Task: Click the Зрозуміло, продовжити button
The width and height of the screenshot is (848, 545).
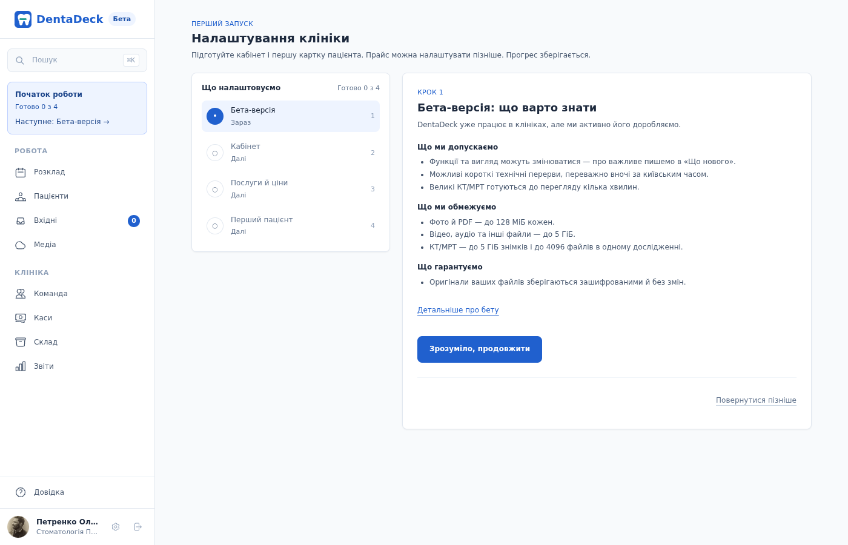Action: pos(480,349)
